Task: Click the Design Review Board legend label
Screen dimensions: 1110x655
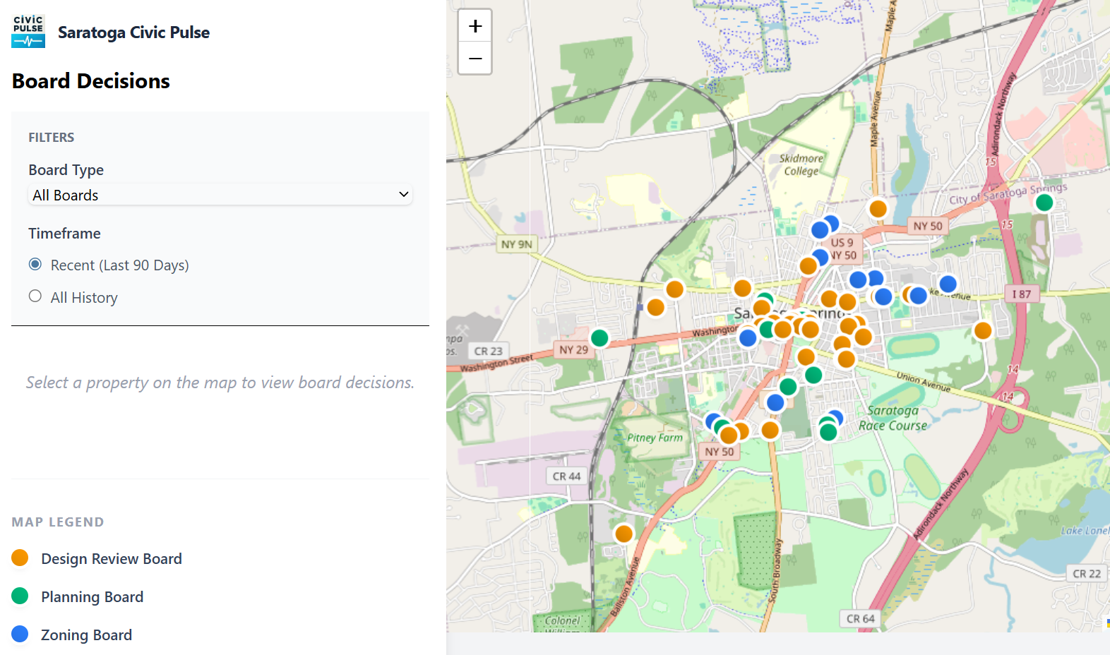Action: pyautogui.click(x=112, y=559)
